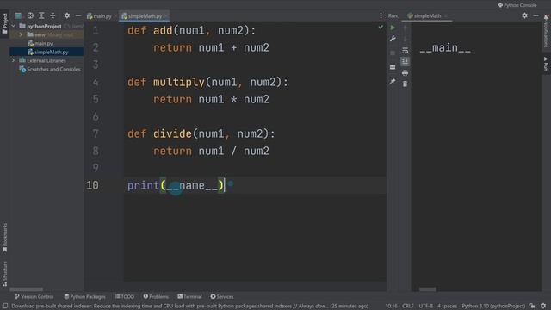Hide the Run tool window

pyautogui.click(x=536, y=15)
